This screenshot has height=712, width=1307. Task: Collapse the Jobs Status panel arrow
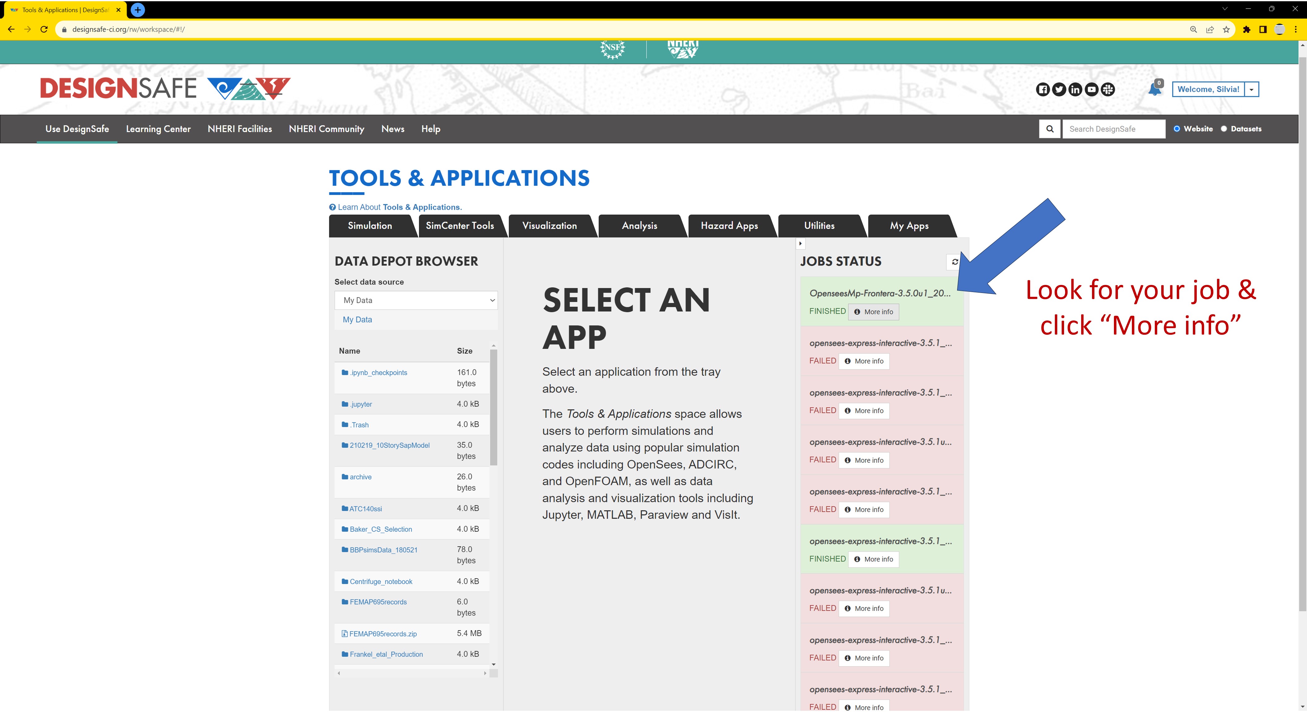point(800,244)
